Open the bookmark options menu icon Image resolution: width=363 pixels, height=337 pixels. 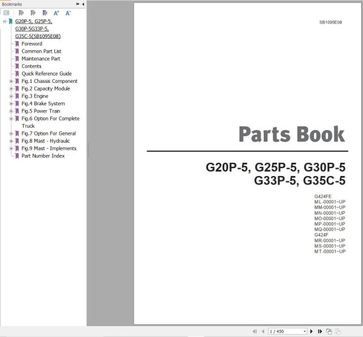(7, 13)
